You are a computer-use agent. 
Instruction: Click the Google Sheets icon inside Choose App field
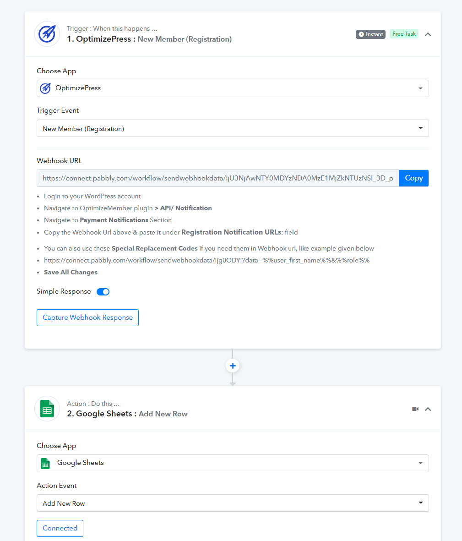click(x=45, y=464)
